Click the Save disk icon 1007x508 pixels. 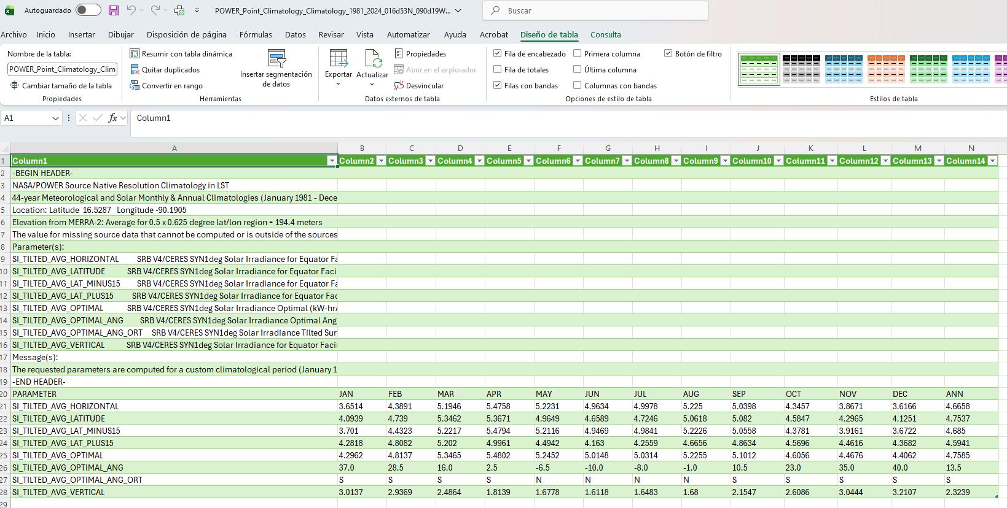pyautogui.click(x=114, y=10)
